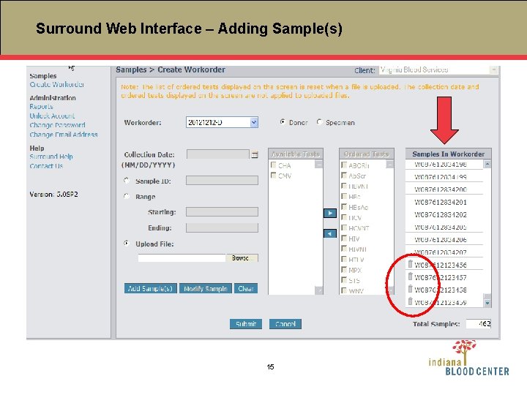Choose the Upload File radio option
Screen dimensions: 527x395
127,243
